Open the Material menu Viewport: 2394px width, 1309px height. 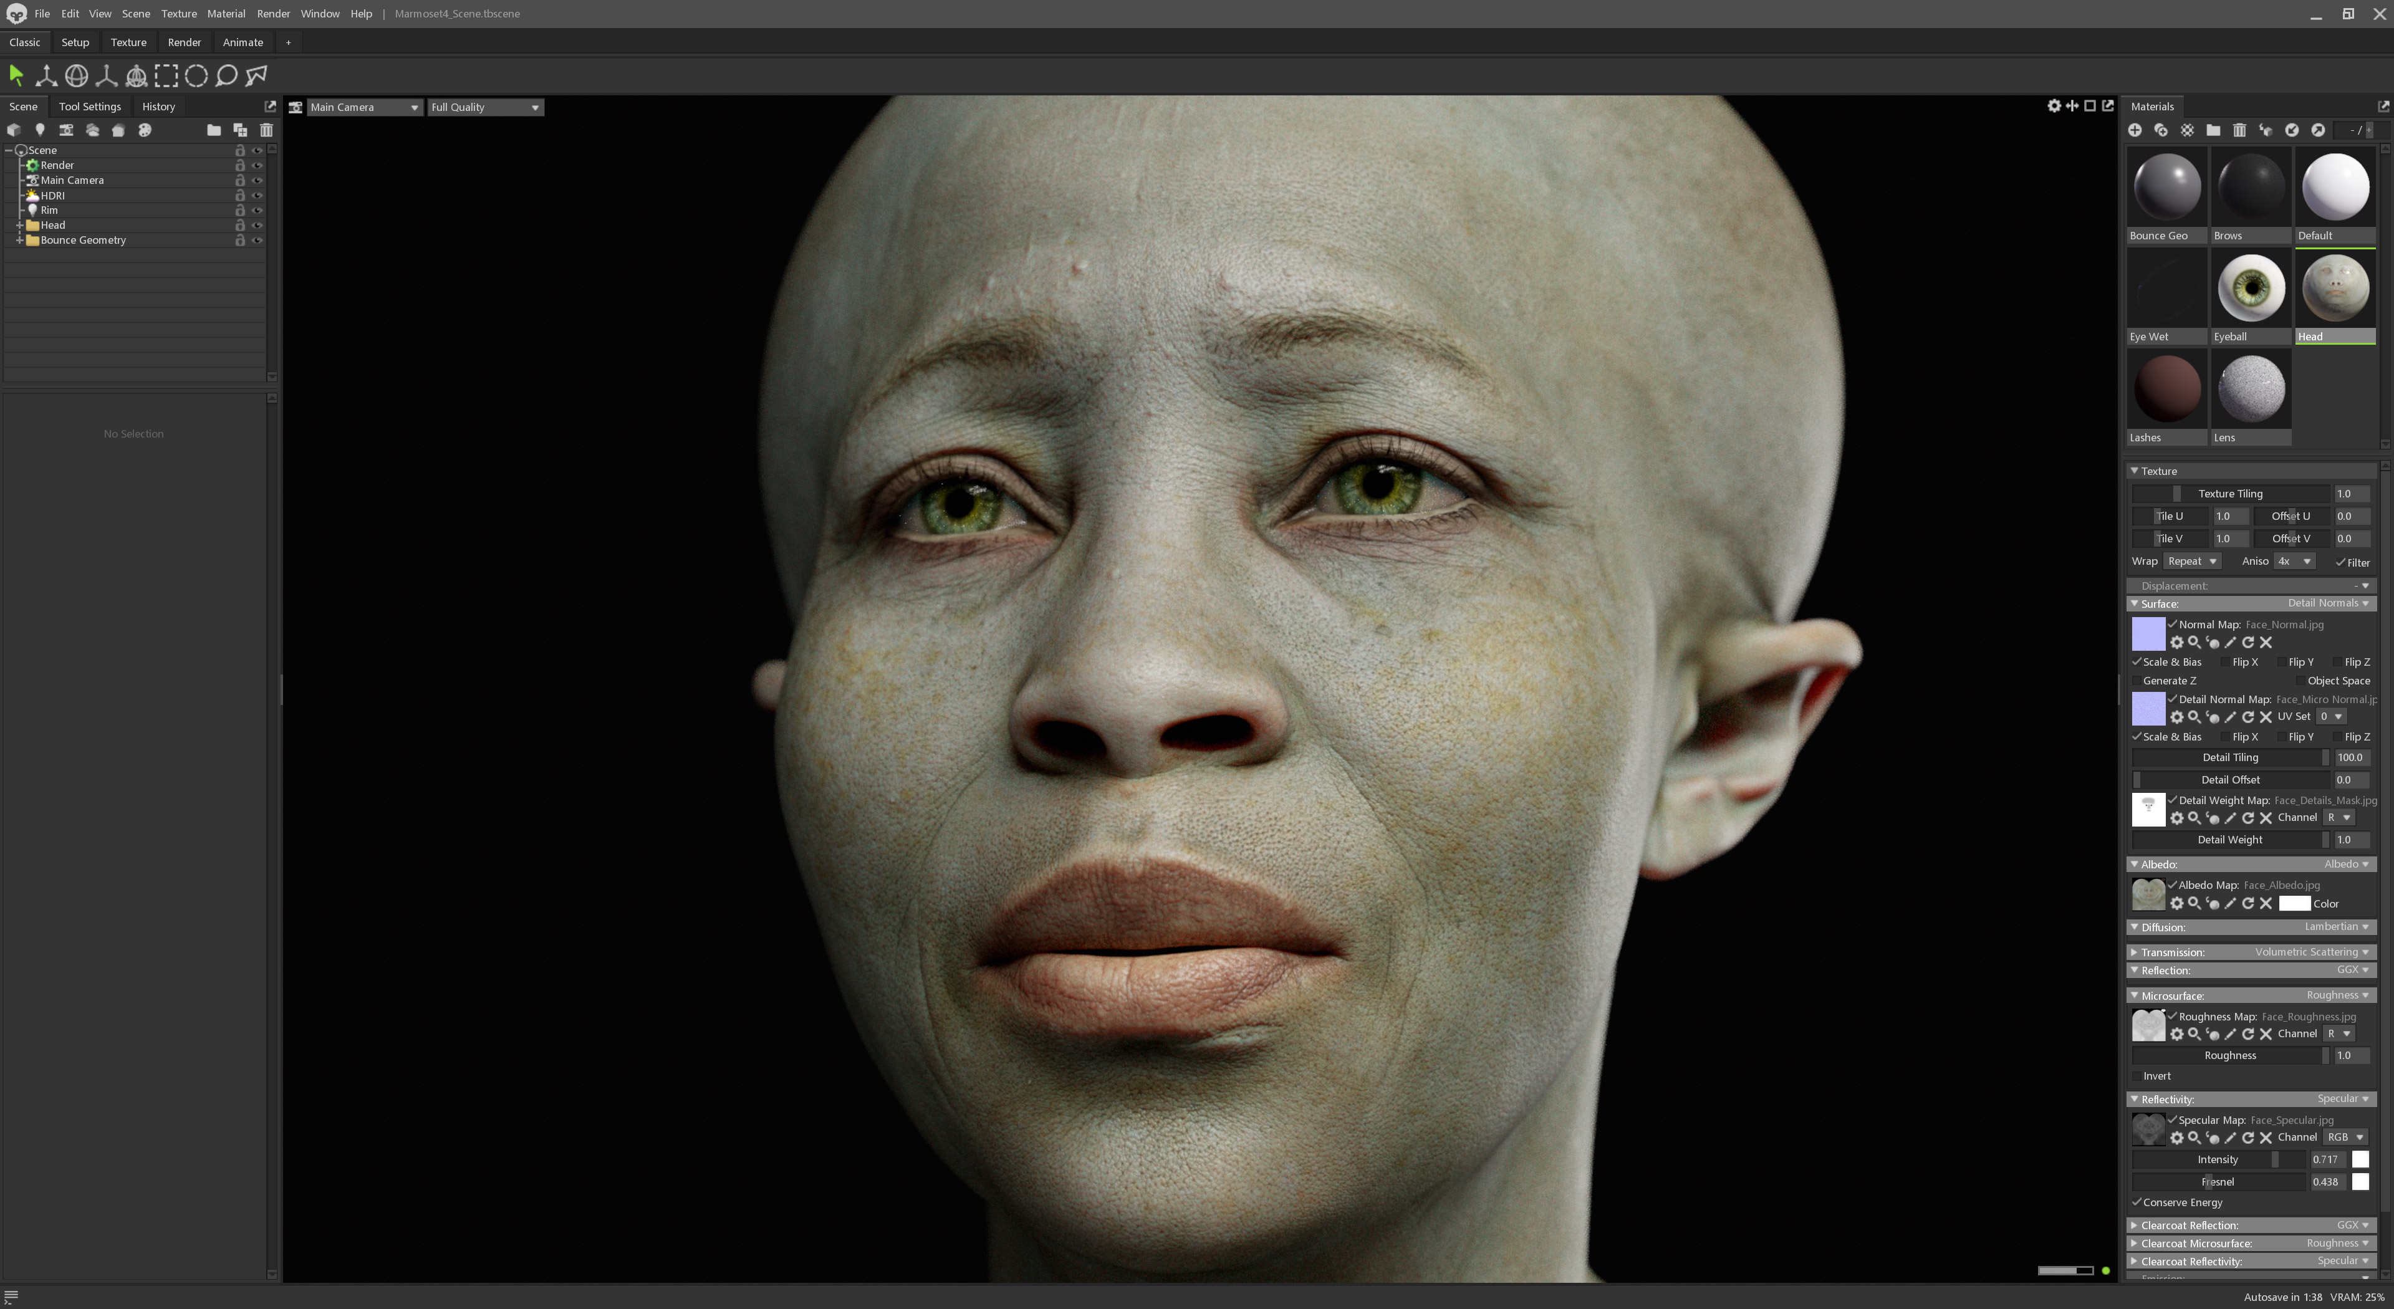click(226, 14)
